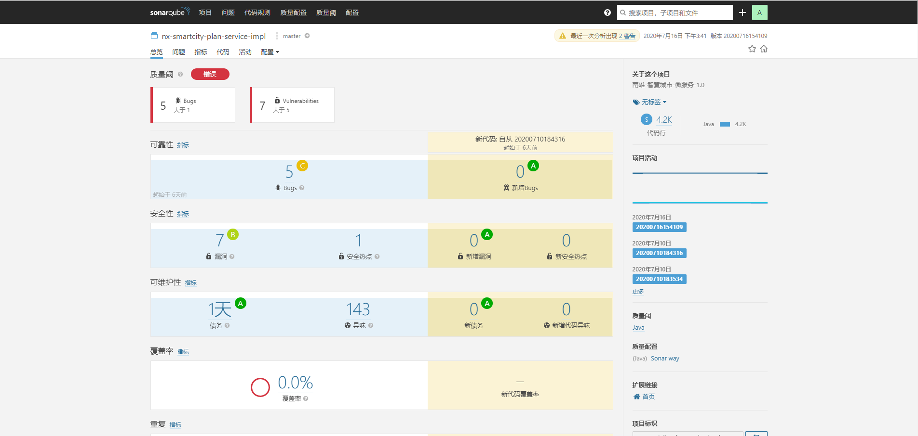Click the 143 code smells value
Screen dimensions: 918x436
coord(358,309)
